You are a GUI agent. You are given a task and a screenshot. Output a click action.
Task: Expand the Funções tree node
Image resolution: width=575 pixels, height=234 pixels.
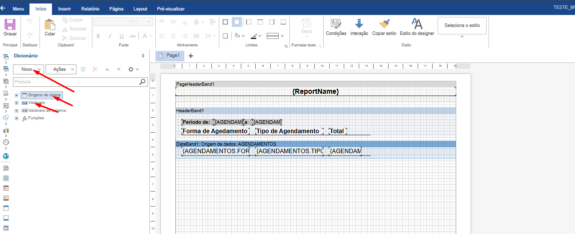[x=16, y=118]
